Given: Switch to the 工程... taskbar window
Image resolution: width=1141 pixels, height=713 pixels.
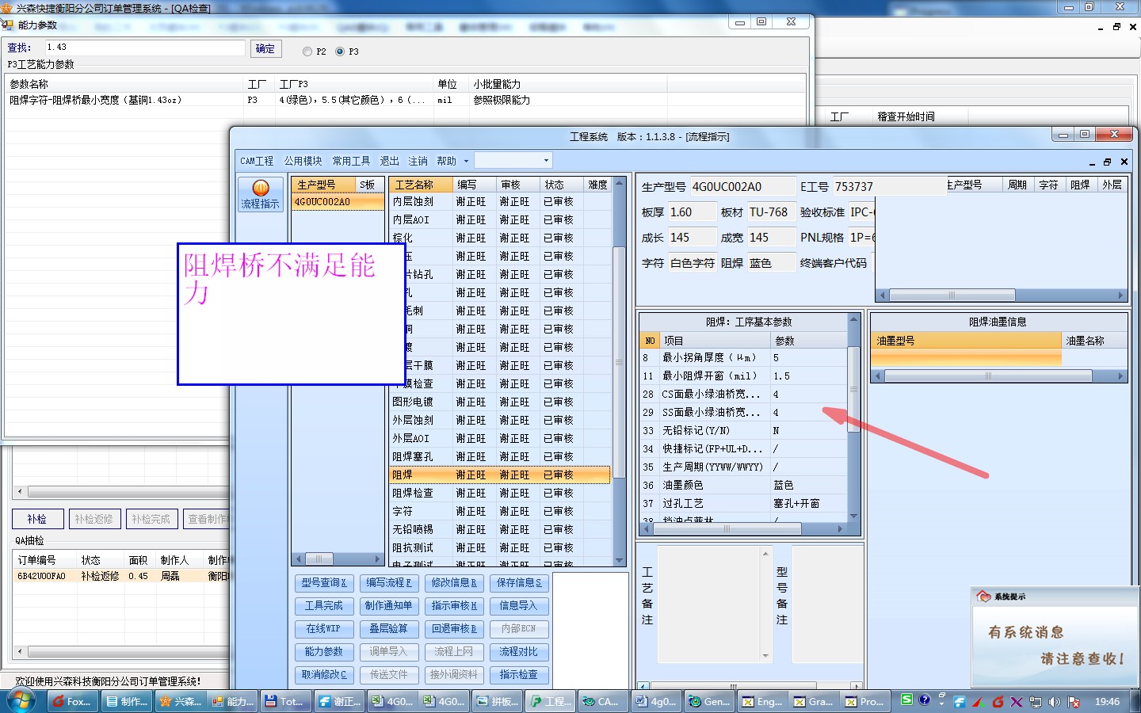Looking at the screenshot, I should tap(551, 701).
